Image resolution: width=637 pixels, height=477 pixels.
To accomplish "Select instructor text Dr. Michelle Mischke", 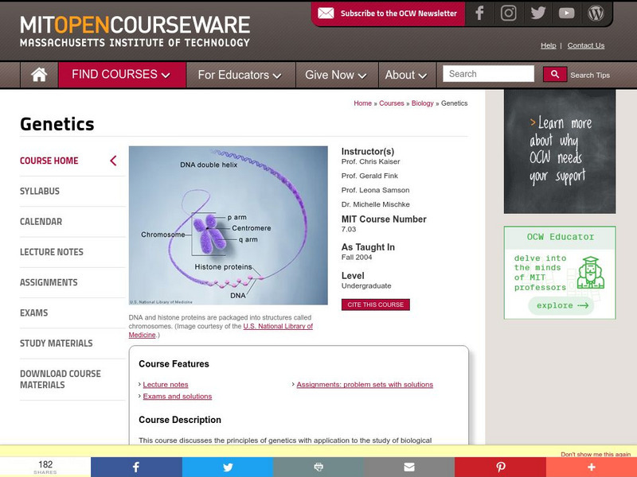I will (x=375, y=204).
